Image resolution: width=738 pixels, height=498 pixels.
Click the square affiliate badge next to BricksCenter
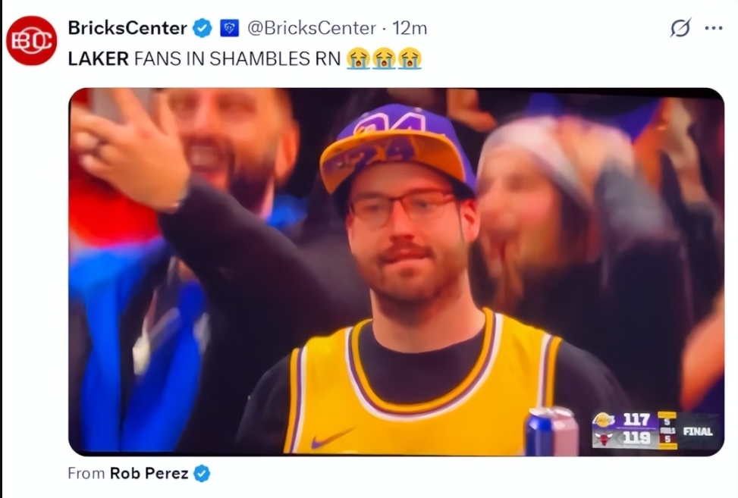pos(230,28)
